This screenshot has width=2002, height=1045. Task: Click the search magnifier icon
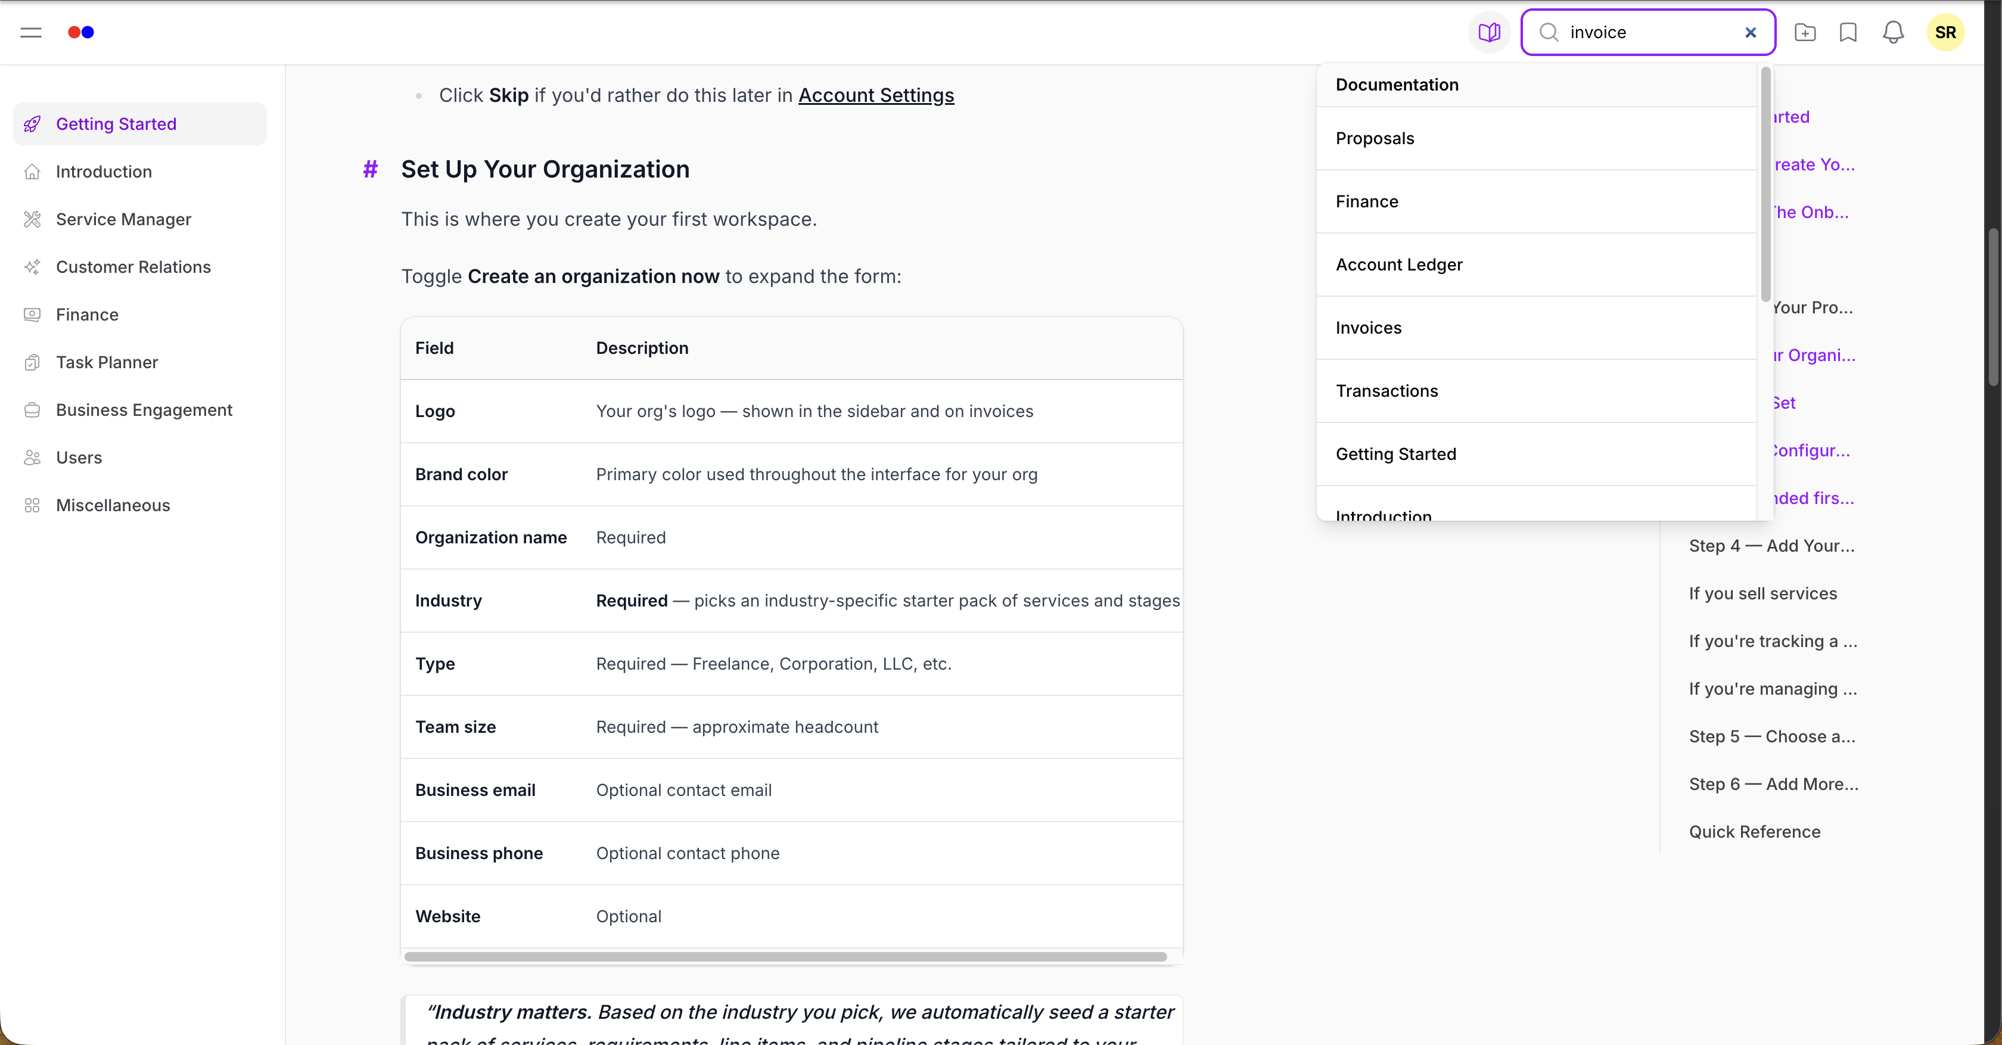(x=1549, y=33)
